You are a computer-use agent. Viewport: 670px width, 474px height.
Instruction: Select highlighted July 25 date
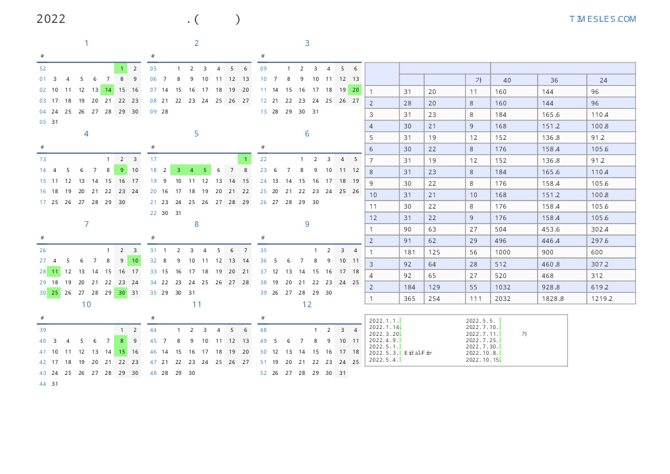[x=54, y=293]
